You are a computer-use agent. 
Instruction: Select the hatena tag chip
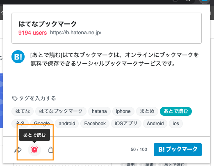pos(99,111)
